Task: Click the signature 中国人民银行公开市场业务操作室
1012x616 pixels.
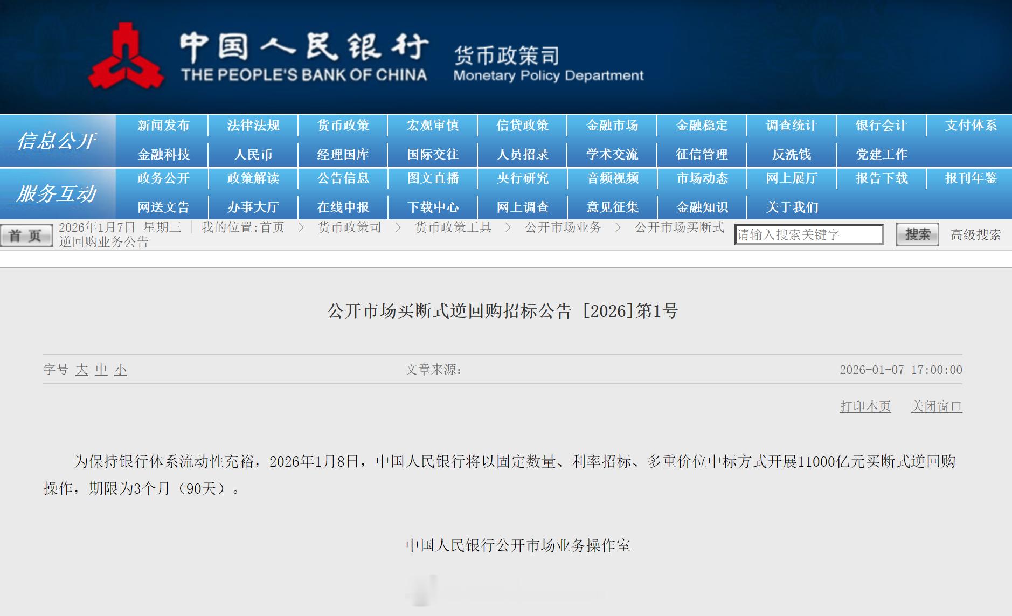Action: (518, 545)
